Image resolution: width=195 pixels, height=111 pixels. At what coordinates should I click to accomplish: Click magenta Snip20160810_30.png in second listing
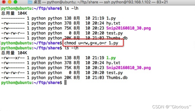129,68
